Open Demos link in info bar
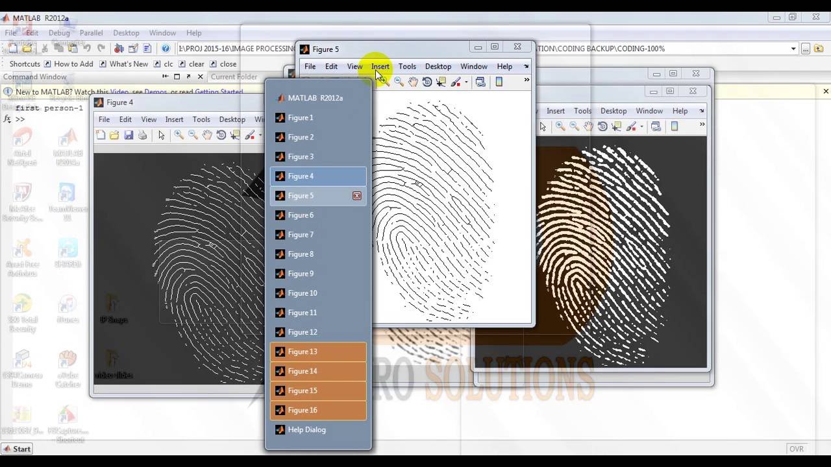The width and height of the screenshot is (831, 467). pyautogui.click(x=156, y=92)
